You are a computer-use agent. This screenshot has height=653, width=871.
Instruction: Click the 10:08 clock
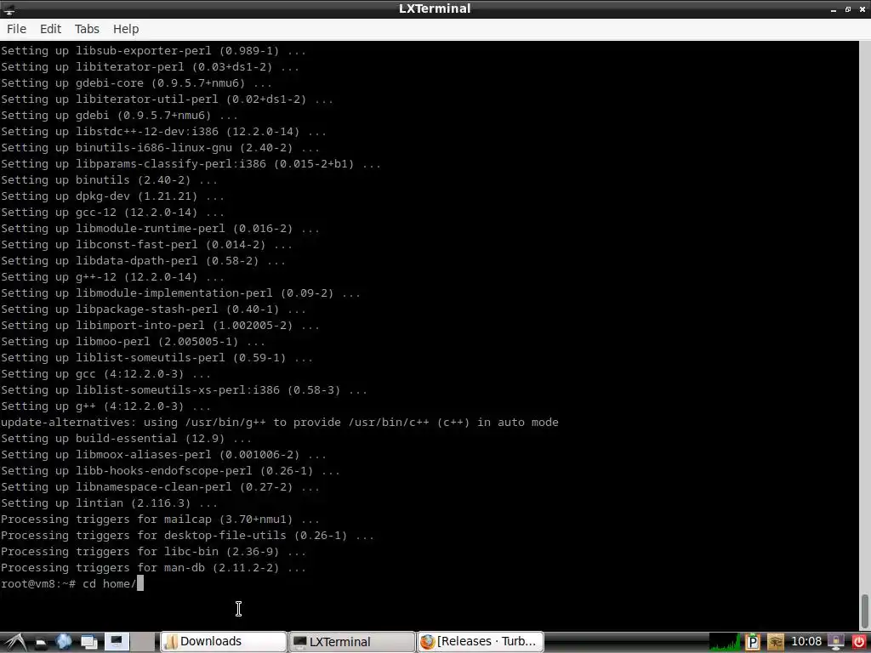click(x=806, y=641)
